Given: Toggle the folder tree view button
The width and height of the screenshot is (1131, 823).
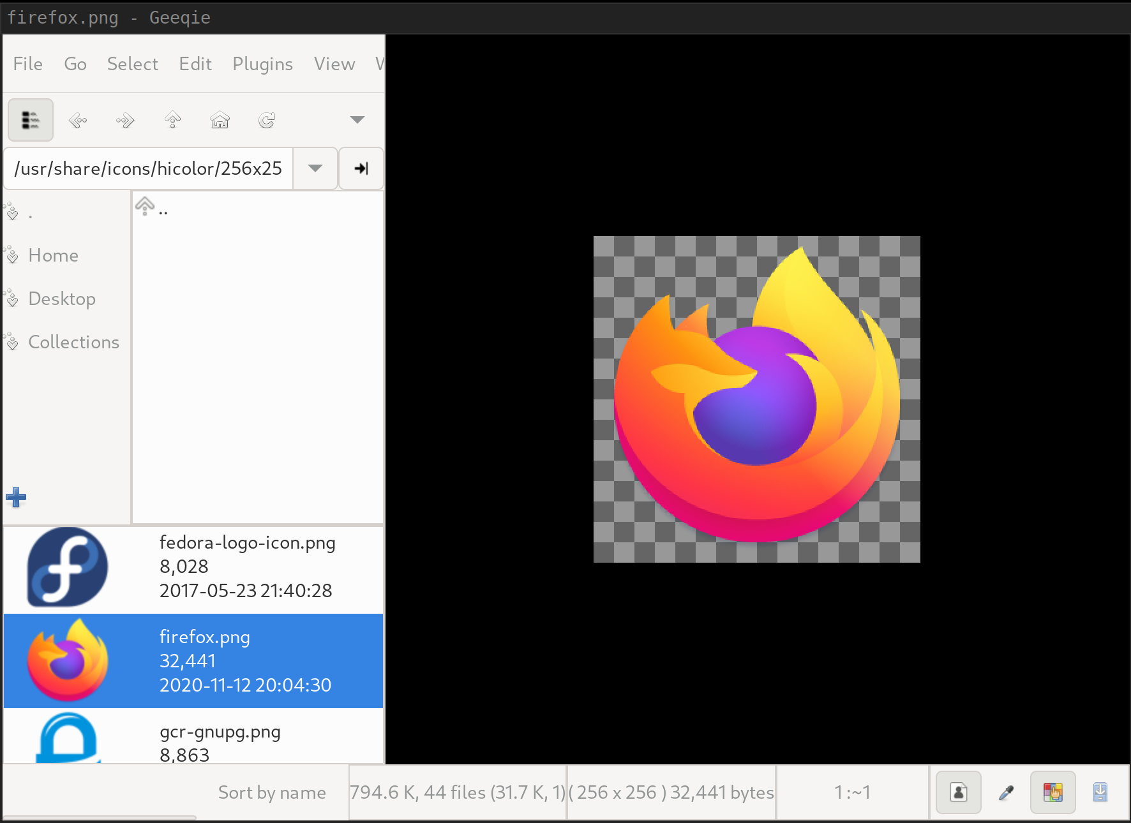Looking at the screenshot, I should tap(30, 120).
